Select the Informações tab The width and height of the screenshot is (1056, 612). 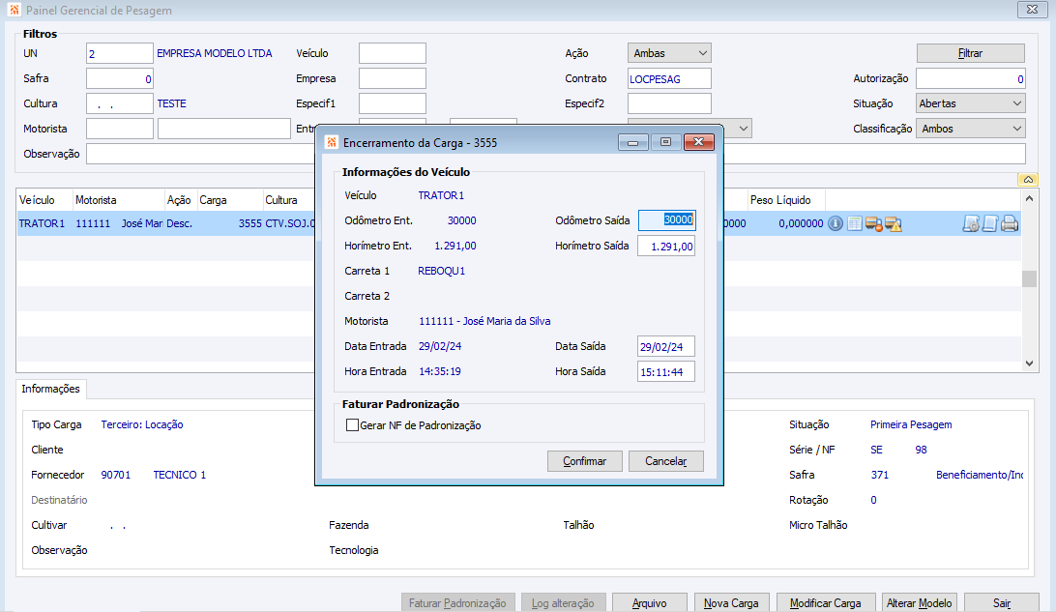point(50,389)
